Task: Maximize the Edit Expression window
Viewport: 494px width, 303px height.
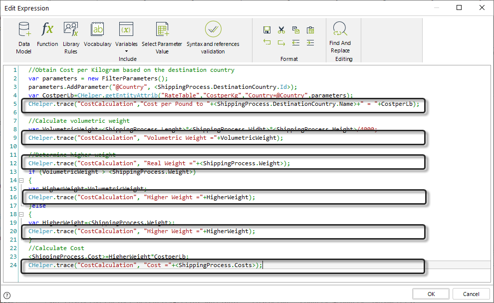Action: click(459, 7)
